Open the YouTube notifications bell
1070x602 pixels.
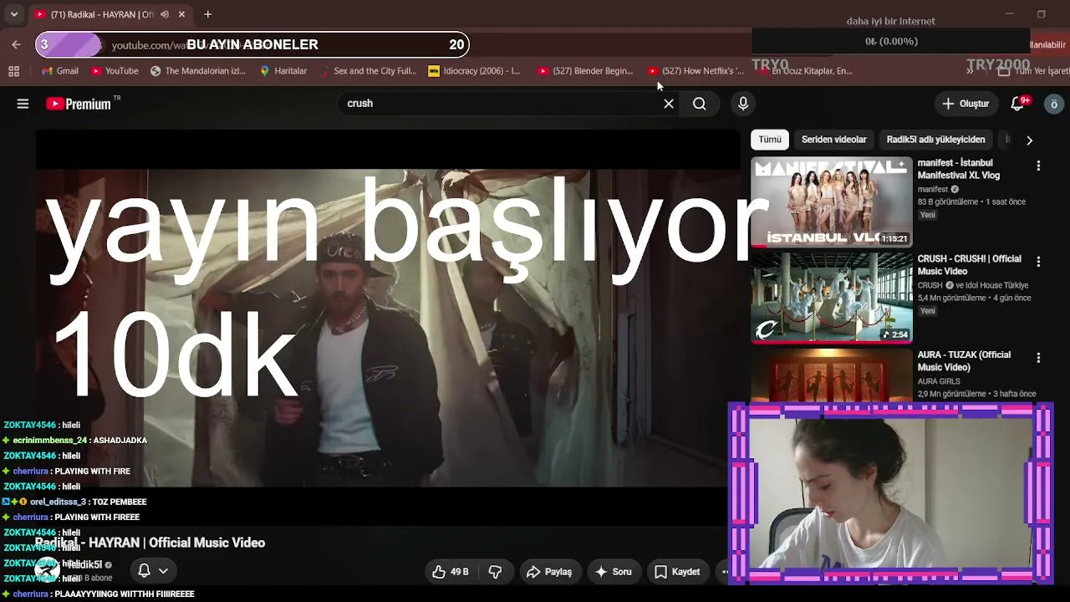click(1017, 104)
